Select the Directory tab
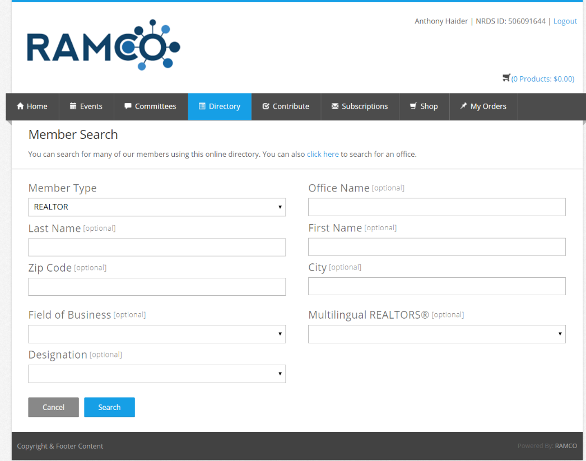 click(x=220, y=106)
